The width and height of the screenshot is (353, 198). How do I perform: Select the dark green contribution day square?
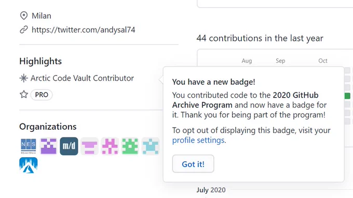pos(347,96)
